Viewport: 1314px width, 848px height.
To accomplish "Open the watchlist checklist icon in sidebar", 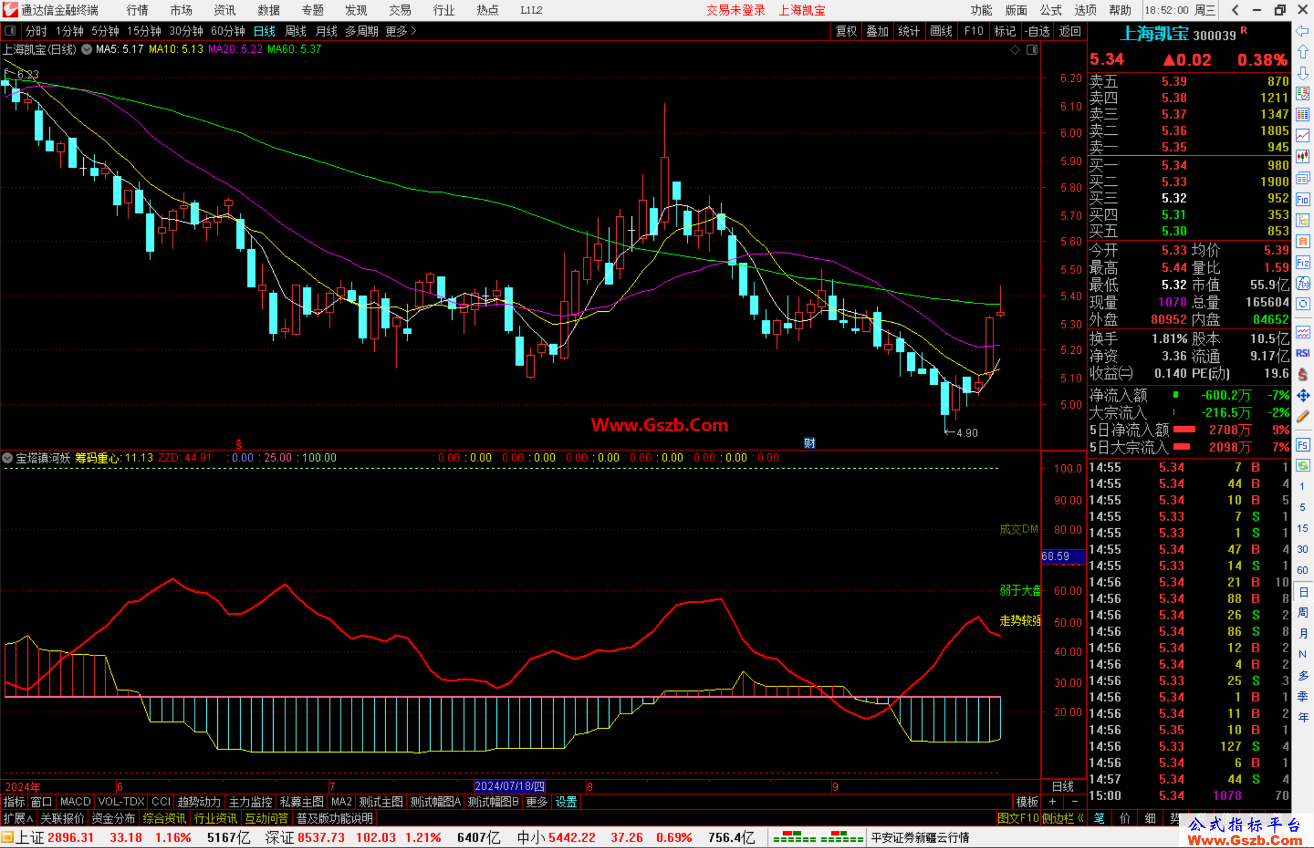I will (x=1302, y=94).
